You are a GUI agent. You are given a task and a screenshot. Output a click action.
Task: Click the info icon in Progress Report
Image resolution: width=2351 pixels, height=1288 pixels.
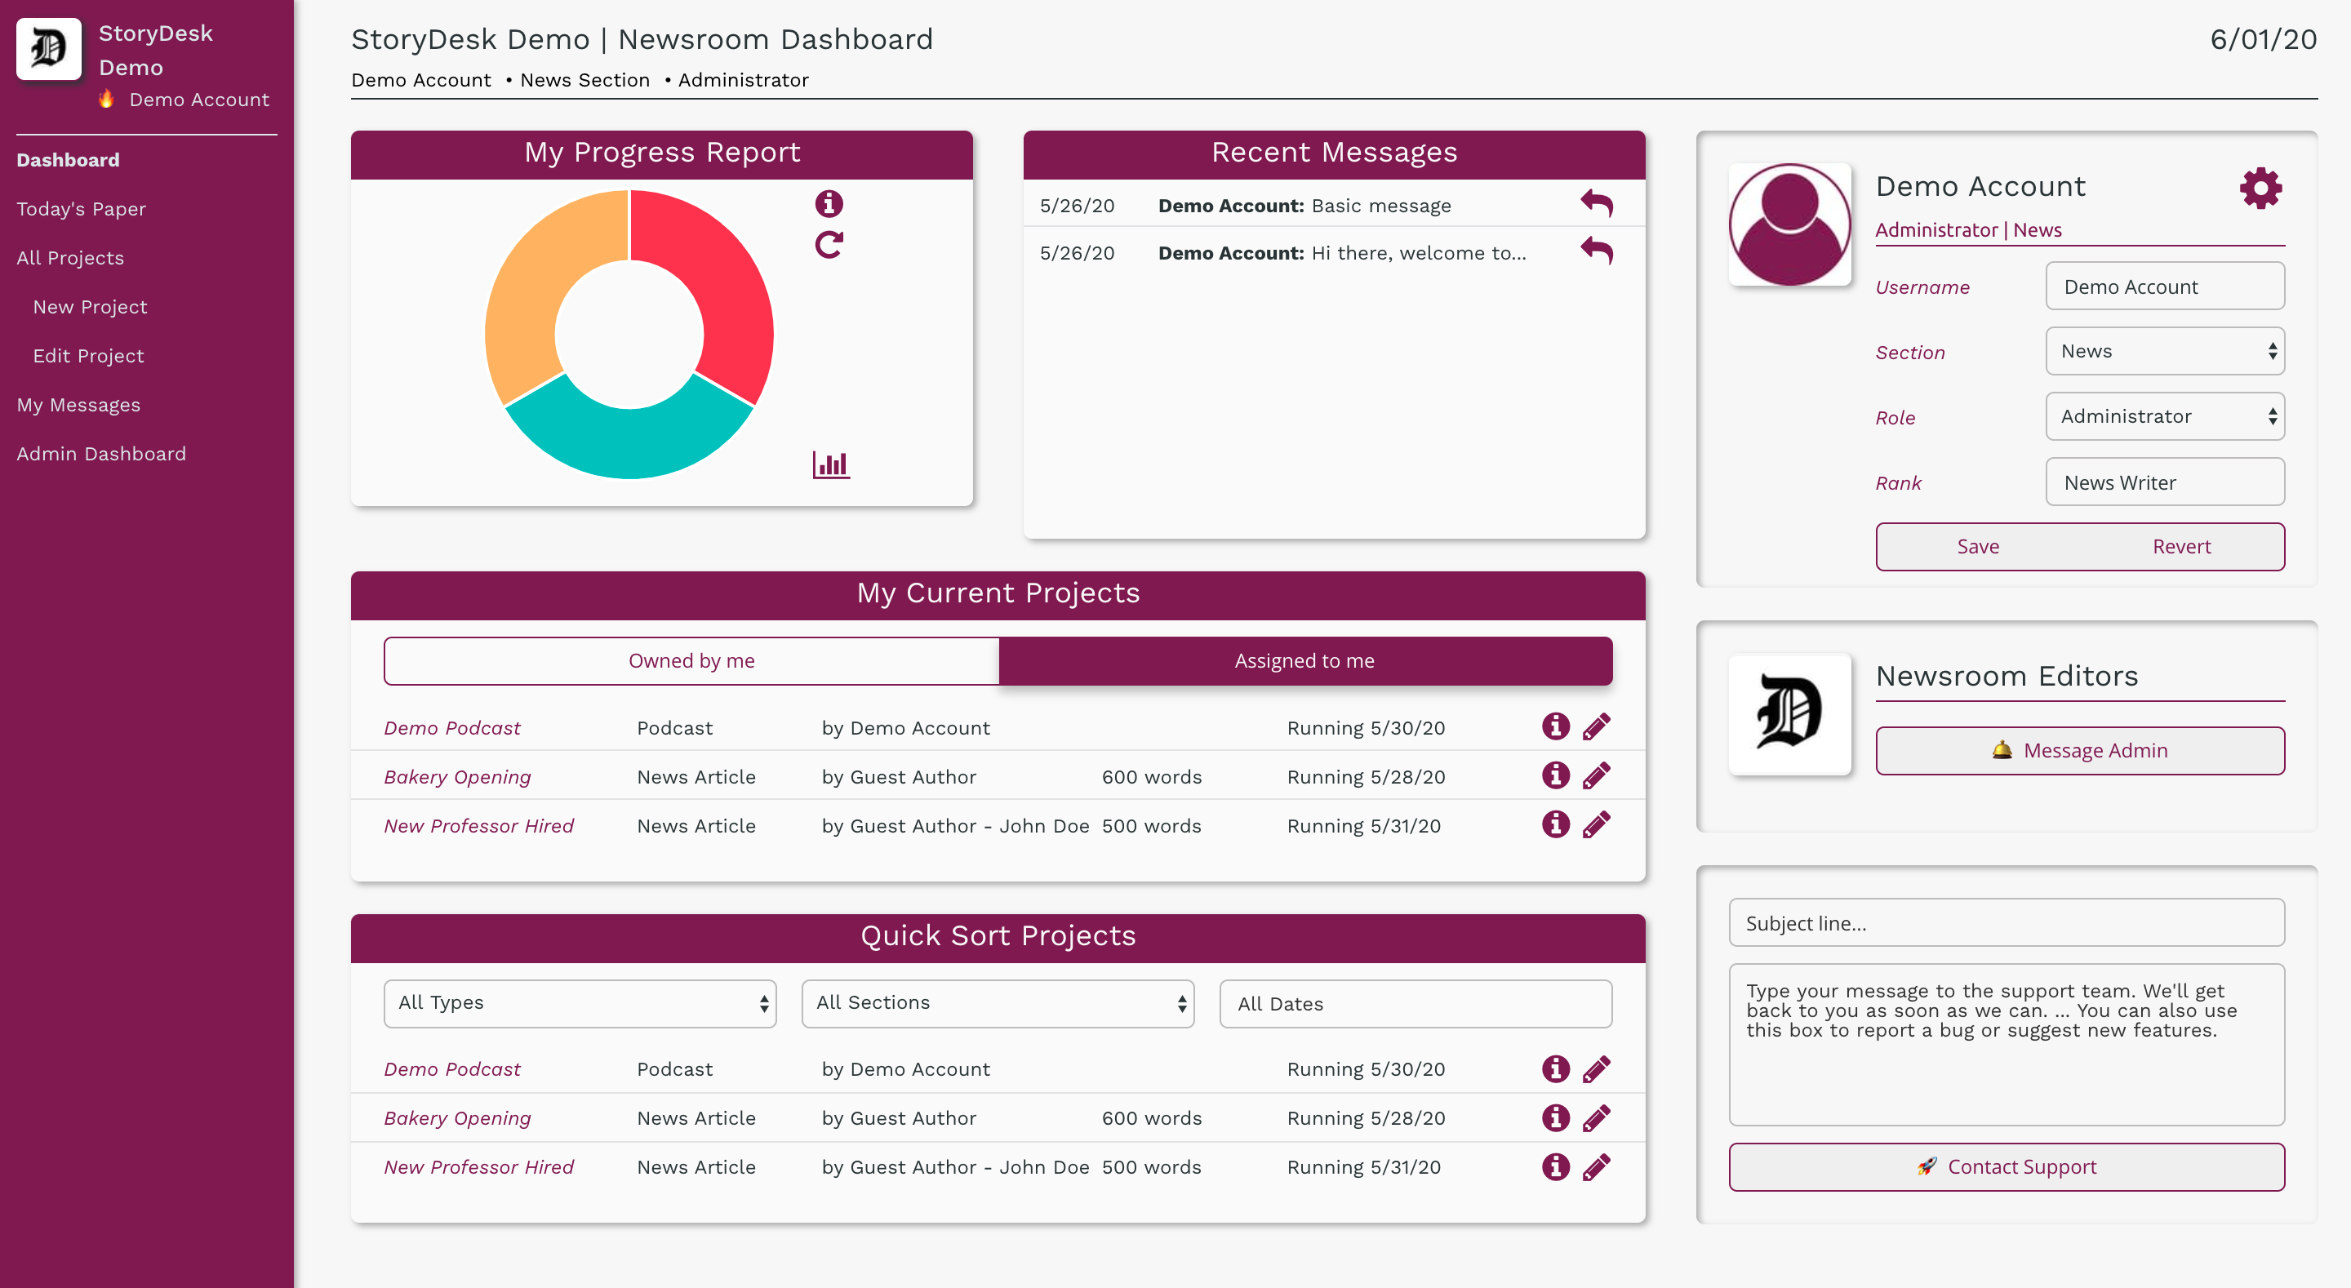coord(828,202)
